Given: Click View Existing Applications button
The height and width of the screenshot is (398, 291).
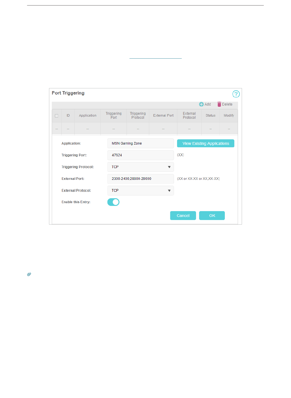Looking at the screenshot, I should tap(206, 143).
